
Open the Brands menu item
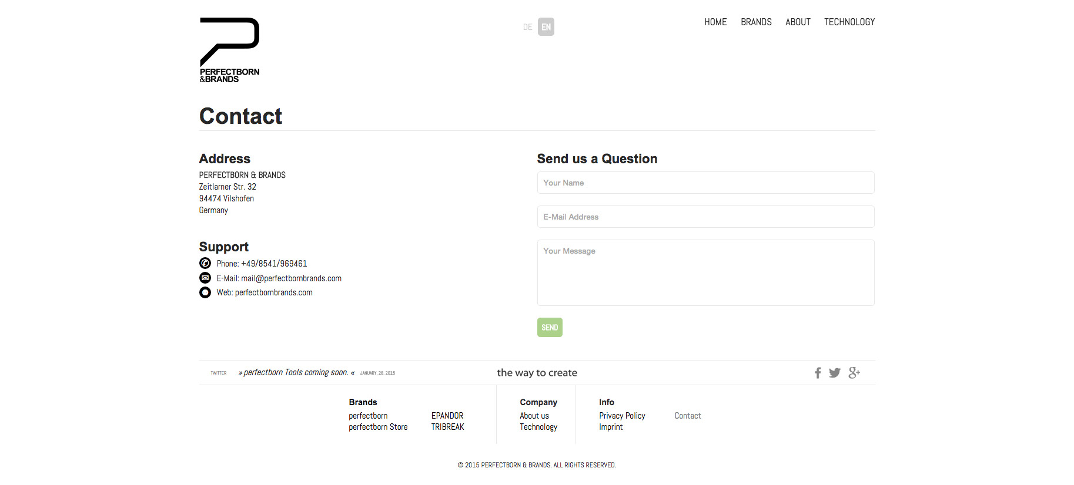(x=756, y=22)
